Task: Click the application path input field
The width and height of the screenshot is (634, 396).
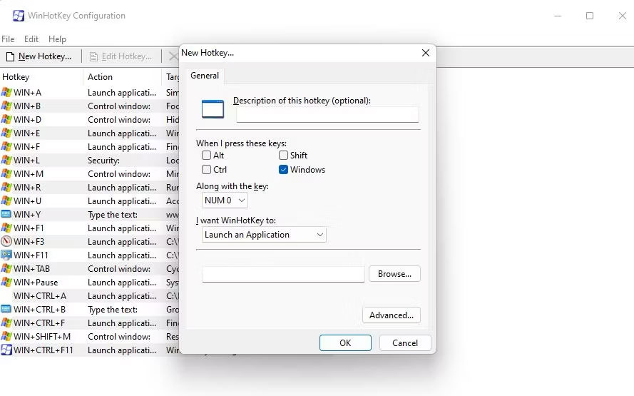Action: tap(283, 274)
